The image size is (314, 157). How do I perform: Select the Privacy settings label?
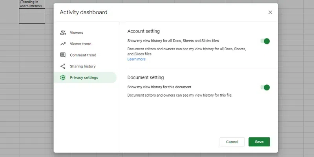point(84,77)
